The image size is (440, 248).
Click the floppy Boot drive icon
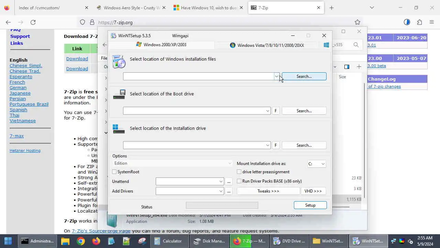tap(119, 94)
